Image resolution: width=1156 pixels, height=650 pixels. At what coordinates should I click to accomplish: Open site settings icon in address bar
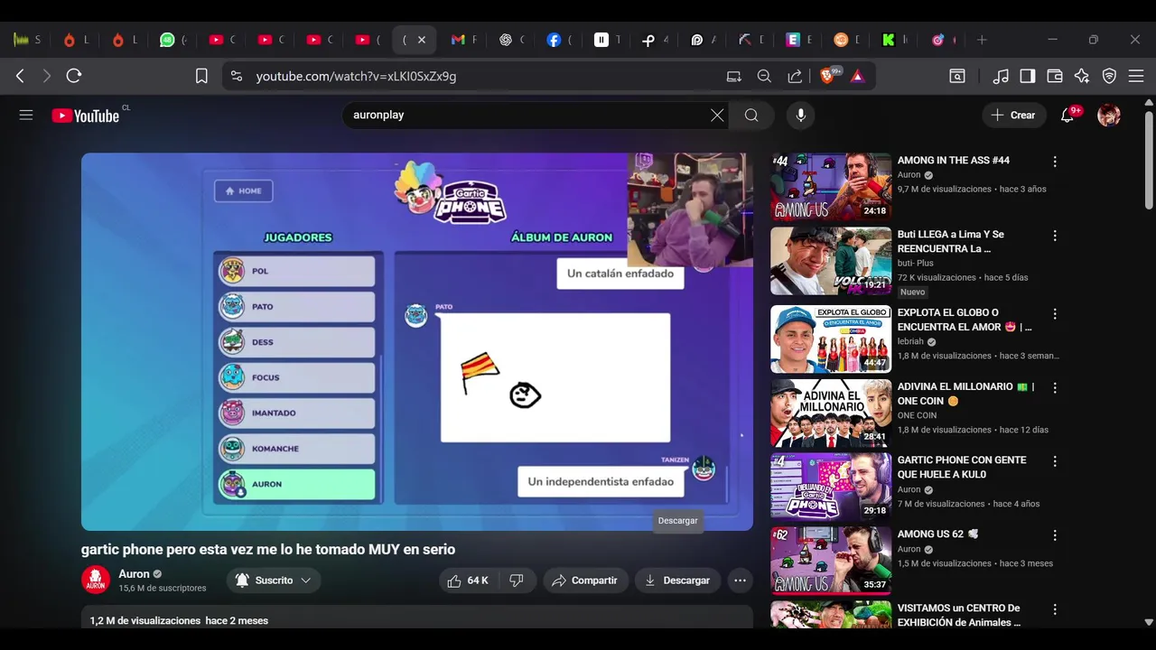[236, 76]
